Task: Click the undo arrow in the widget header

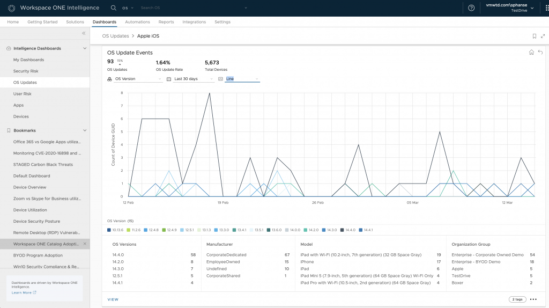Action: click(x=540, y=53)
